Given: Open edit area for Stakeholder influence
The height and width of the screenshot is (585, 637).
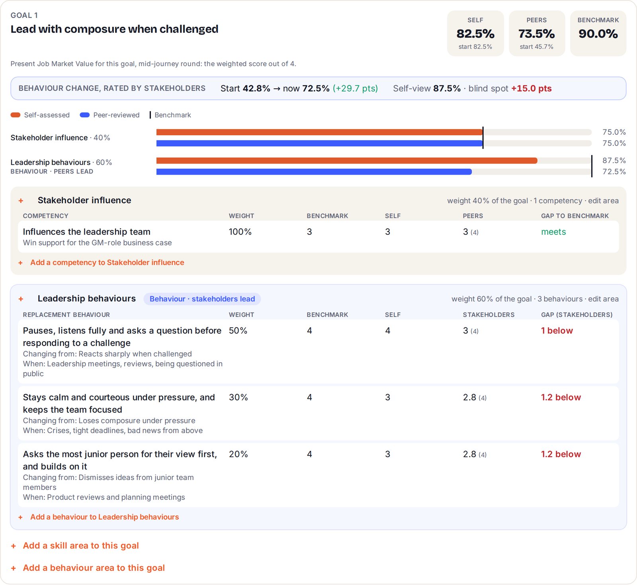Looking at the screenshot, I should (x=603, y=201).
